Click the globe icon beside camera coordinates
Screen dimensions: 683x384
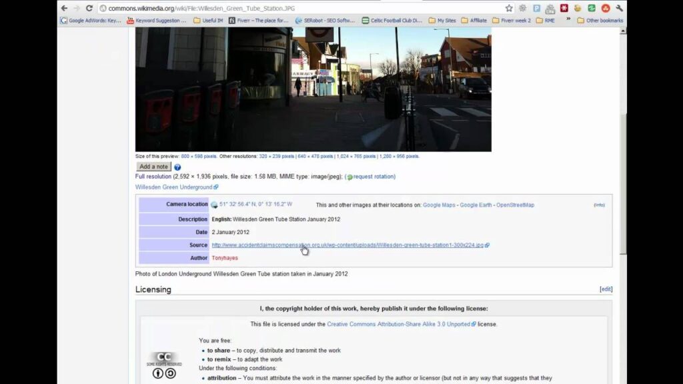point(214,205)
